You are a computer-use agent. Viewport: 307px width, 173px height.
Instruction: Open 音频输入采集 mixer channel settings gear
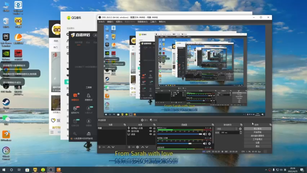pos(210,143)
